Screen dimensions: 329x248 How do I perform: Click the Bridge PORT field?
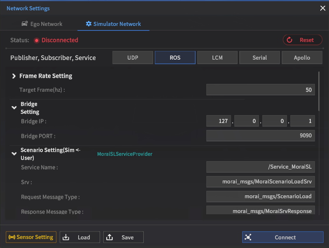(260, 136)
